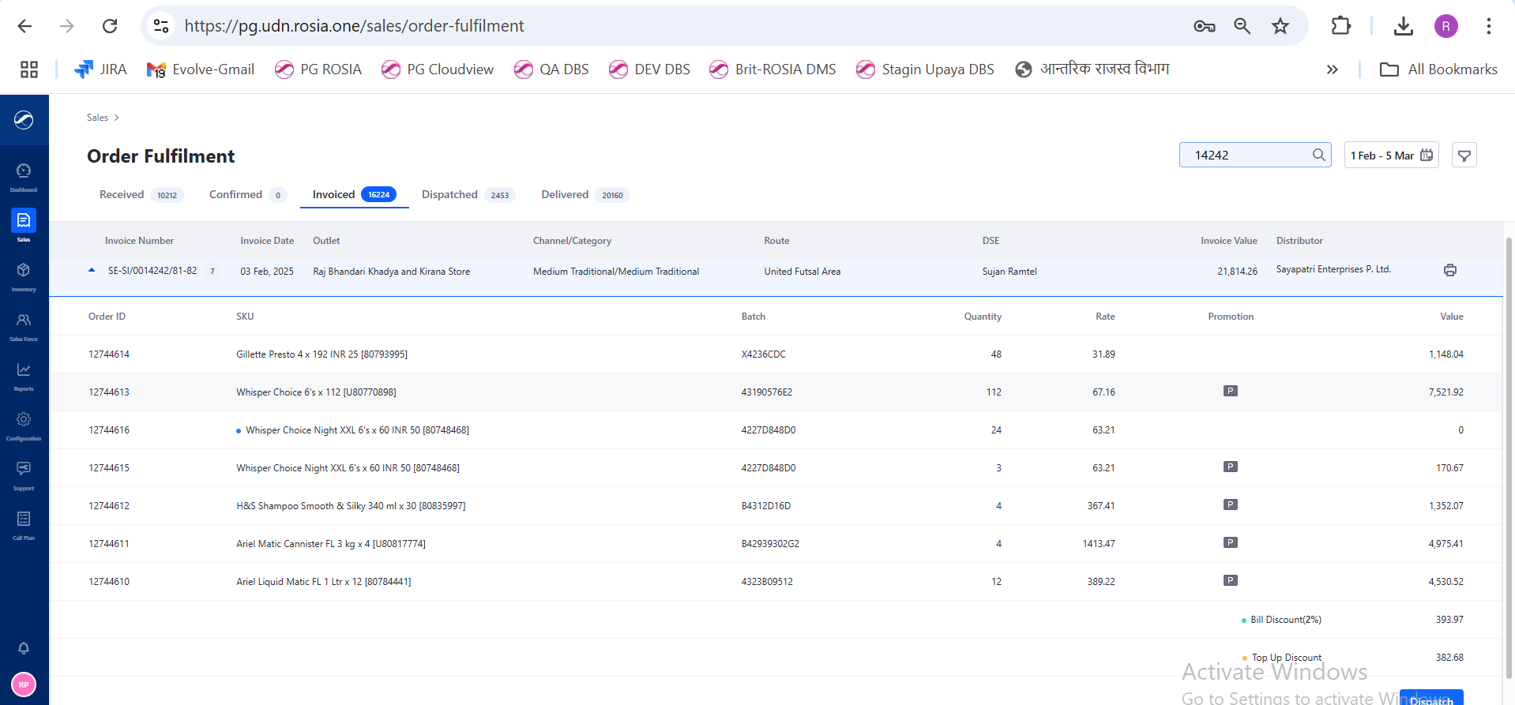Click the promotion badge for Whisper Choice 6's
Image resolution: width=1515 pixels, height=705 pixels.
click(1230, 392)
